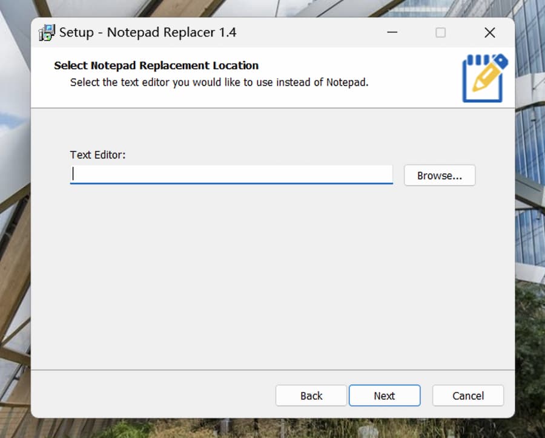Close the setup window with the X
The width and height of the screenshot is (545, 438).
tap(489, 33)
